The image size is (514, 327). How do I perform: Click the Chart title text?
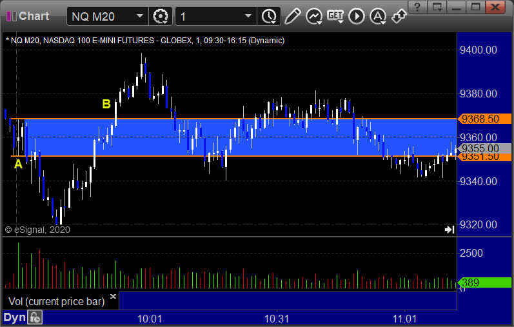34,16
